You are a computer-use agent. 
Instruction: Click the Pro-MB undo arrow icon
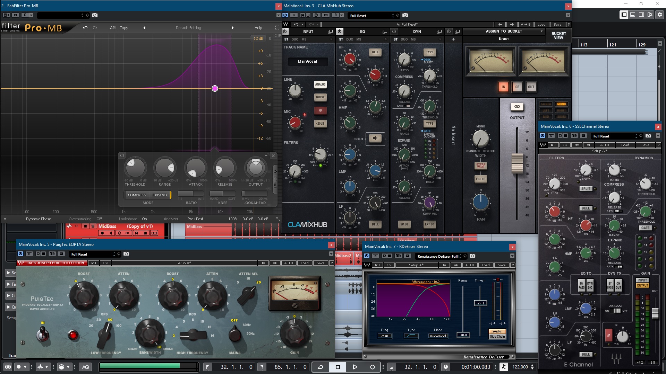(x=85, y=28)
